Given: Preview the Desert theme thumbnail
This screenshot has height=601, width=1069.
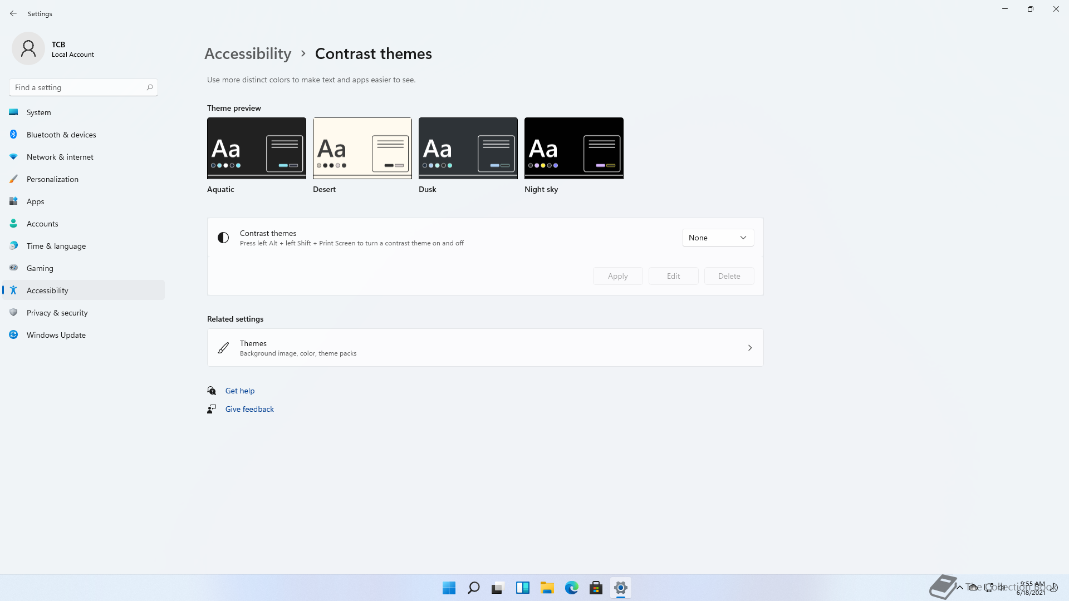Looking at the screenshot, I should tap(362, 148).
